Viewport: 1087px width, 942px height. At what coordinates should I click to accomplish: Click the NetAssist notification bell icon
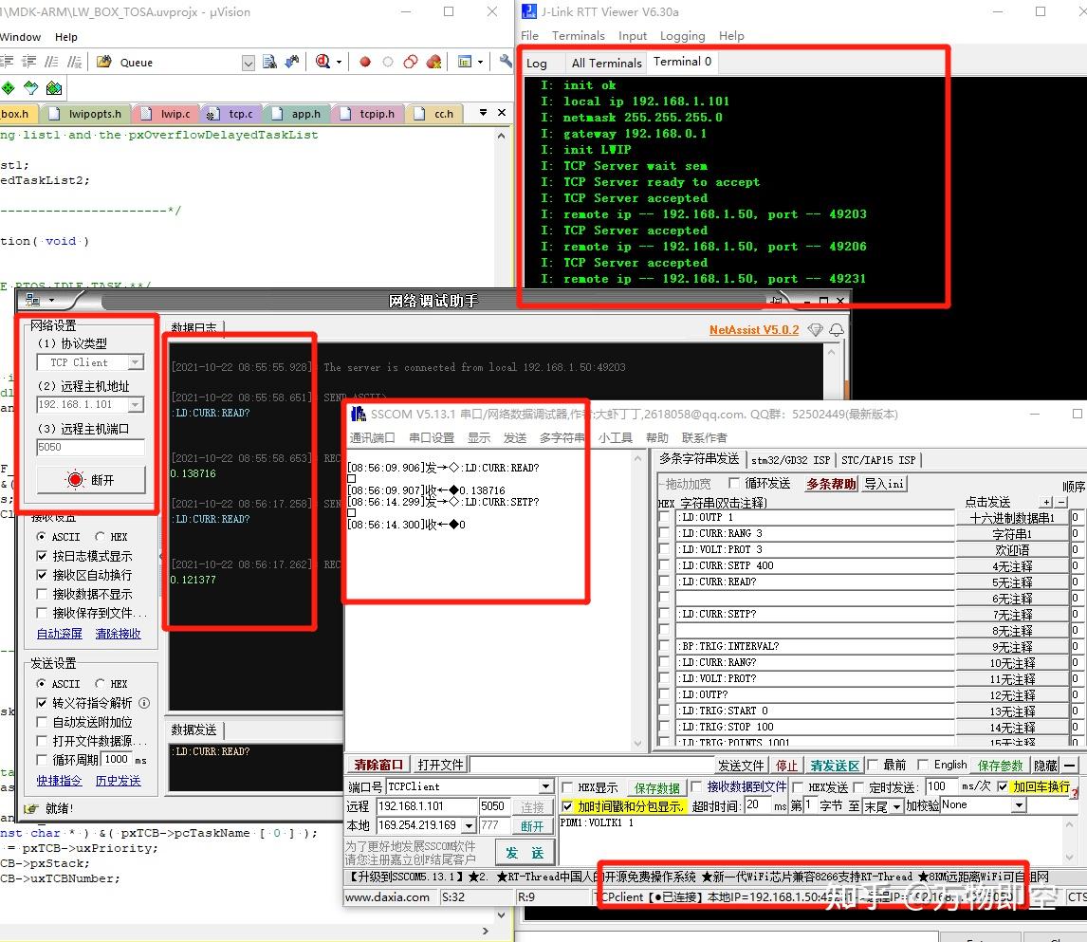coord(837,330)
